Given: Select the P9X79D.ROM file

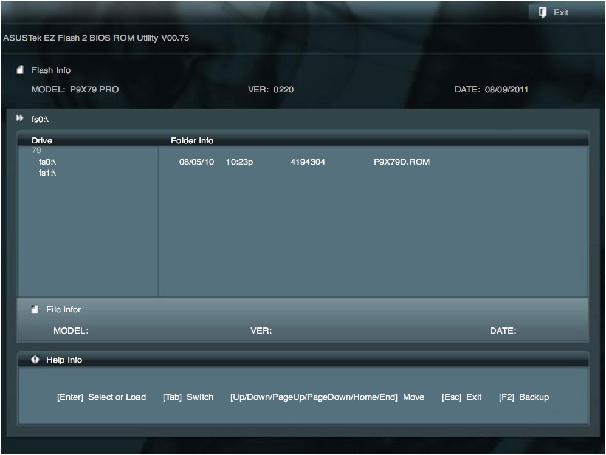Looking at the screenshot, I should click(x=402, y=162).
